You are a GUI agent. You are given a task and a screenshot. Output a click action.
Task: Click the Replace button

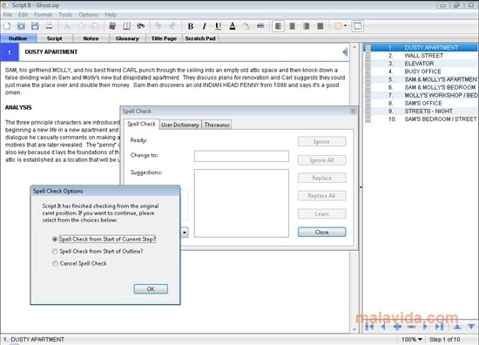pos(321,178)
